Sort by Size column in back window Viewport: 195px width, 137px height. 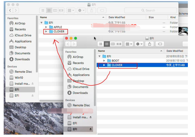pos(157,17)
